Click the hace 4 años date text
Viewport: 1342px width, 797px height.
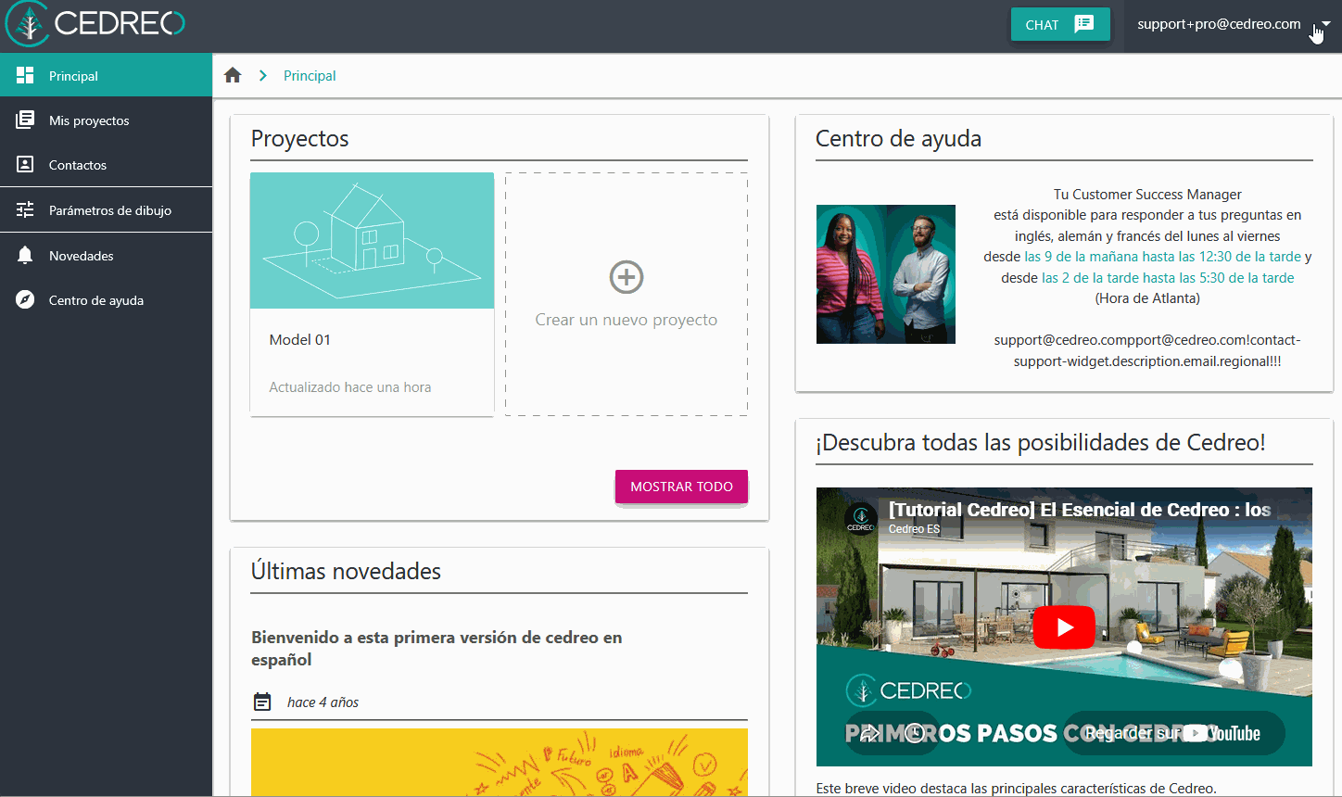click(323, 702)
